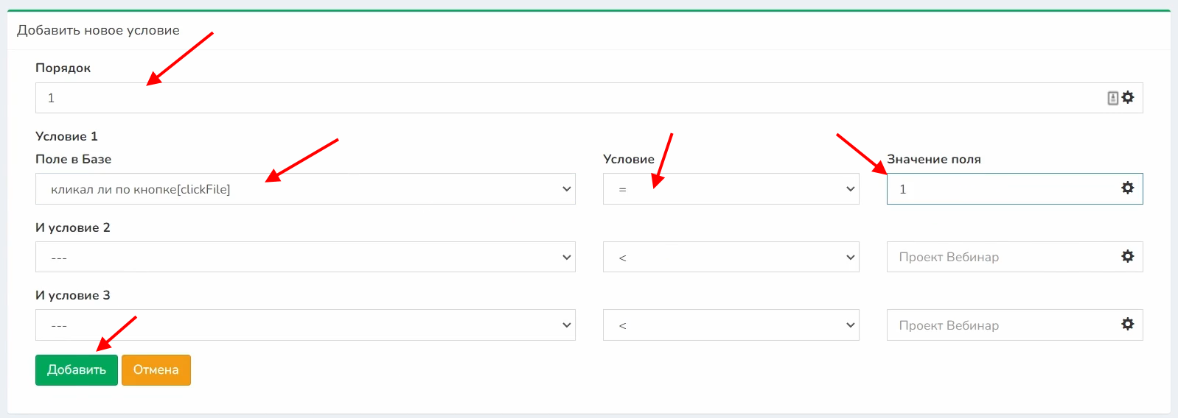Click the Порядок field label
Image resolution: width=1178 pixels, height=418 pixels.
click(x=63, y=68)
